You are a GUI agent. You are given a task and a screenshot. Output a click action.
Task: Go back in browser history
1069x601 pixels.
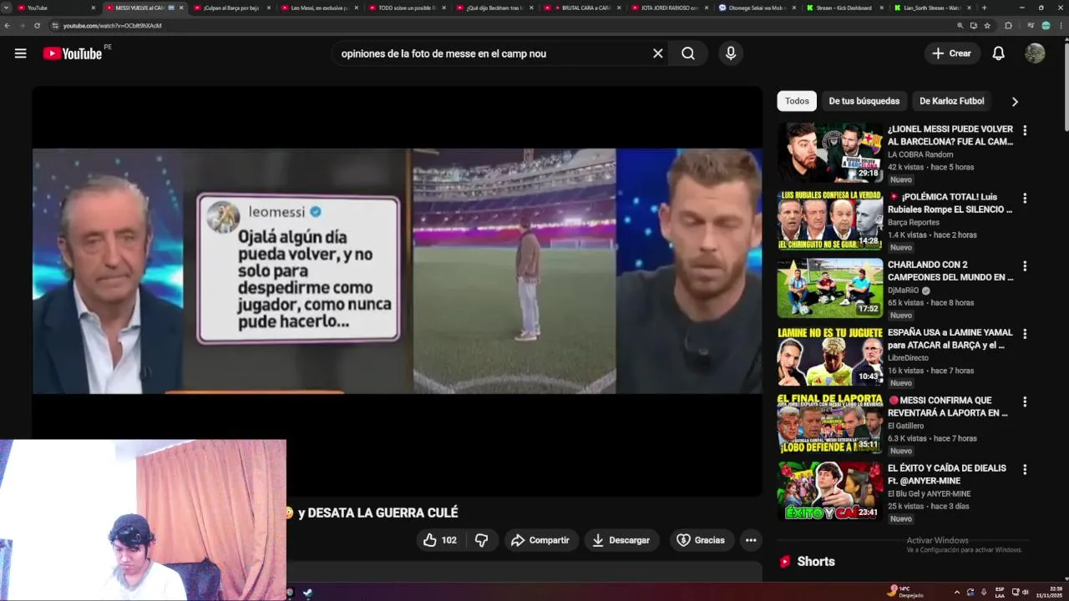point(8,26)
